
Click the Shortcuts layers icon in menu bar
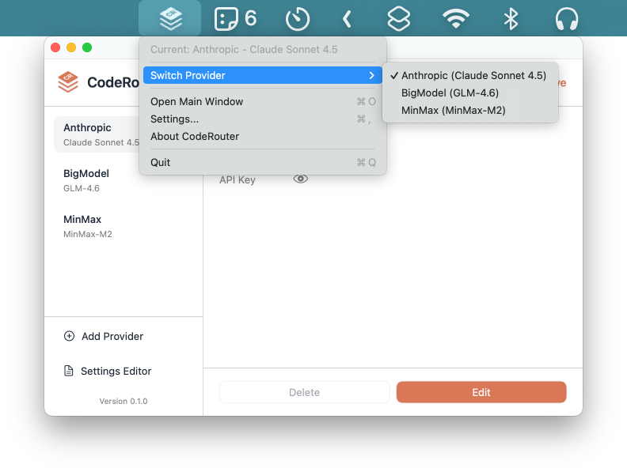[399, 18]
